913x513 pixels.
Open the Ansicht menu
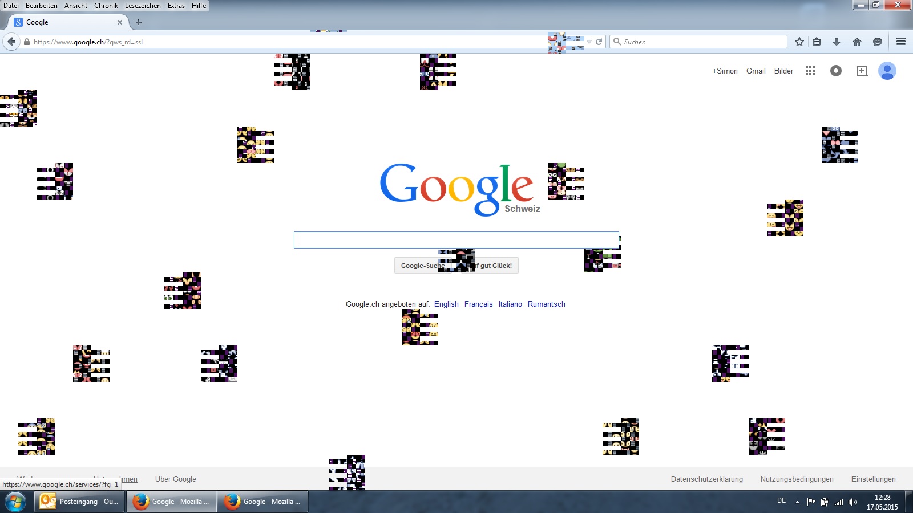76,6
